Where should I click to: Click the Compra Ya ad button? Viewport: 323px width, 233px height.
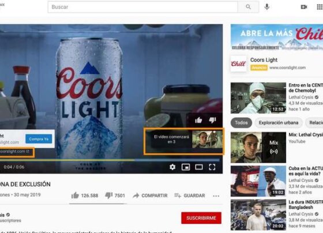pos(39,139)
